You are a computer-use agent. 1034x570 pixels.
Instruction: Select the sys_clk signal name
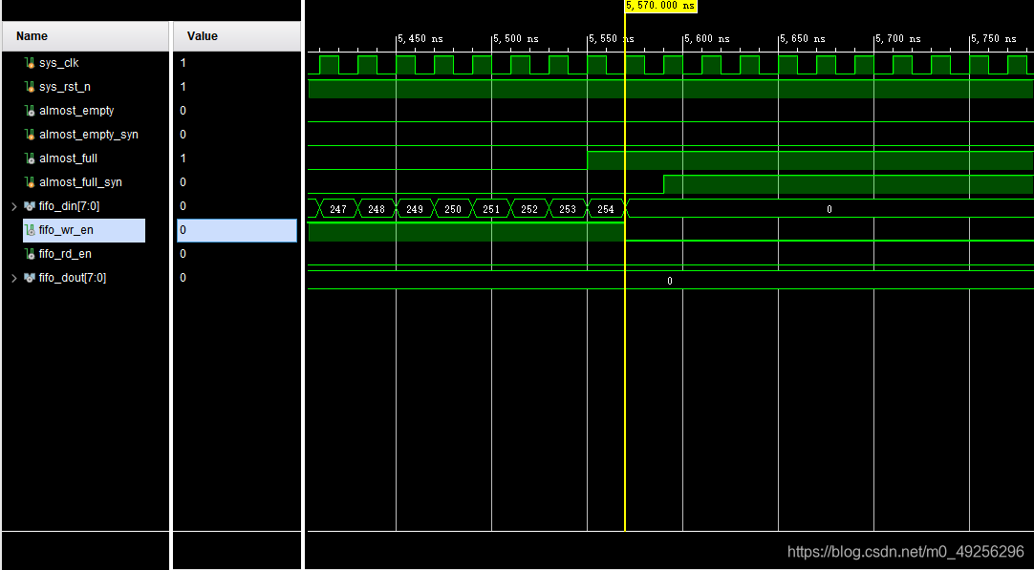(x=58, y=63)
